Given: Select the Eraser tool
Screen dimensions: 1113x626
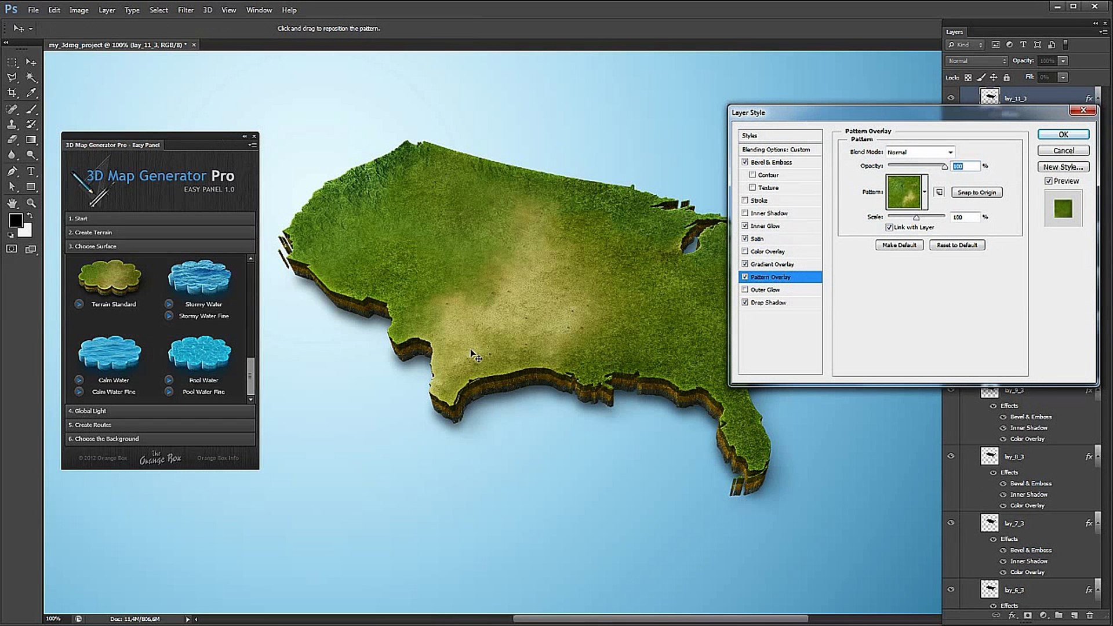Looking at the screenshot, I should tap(12, 140).
